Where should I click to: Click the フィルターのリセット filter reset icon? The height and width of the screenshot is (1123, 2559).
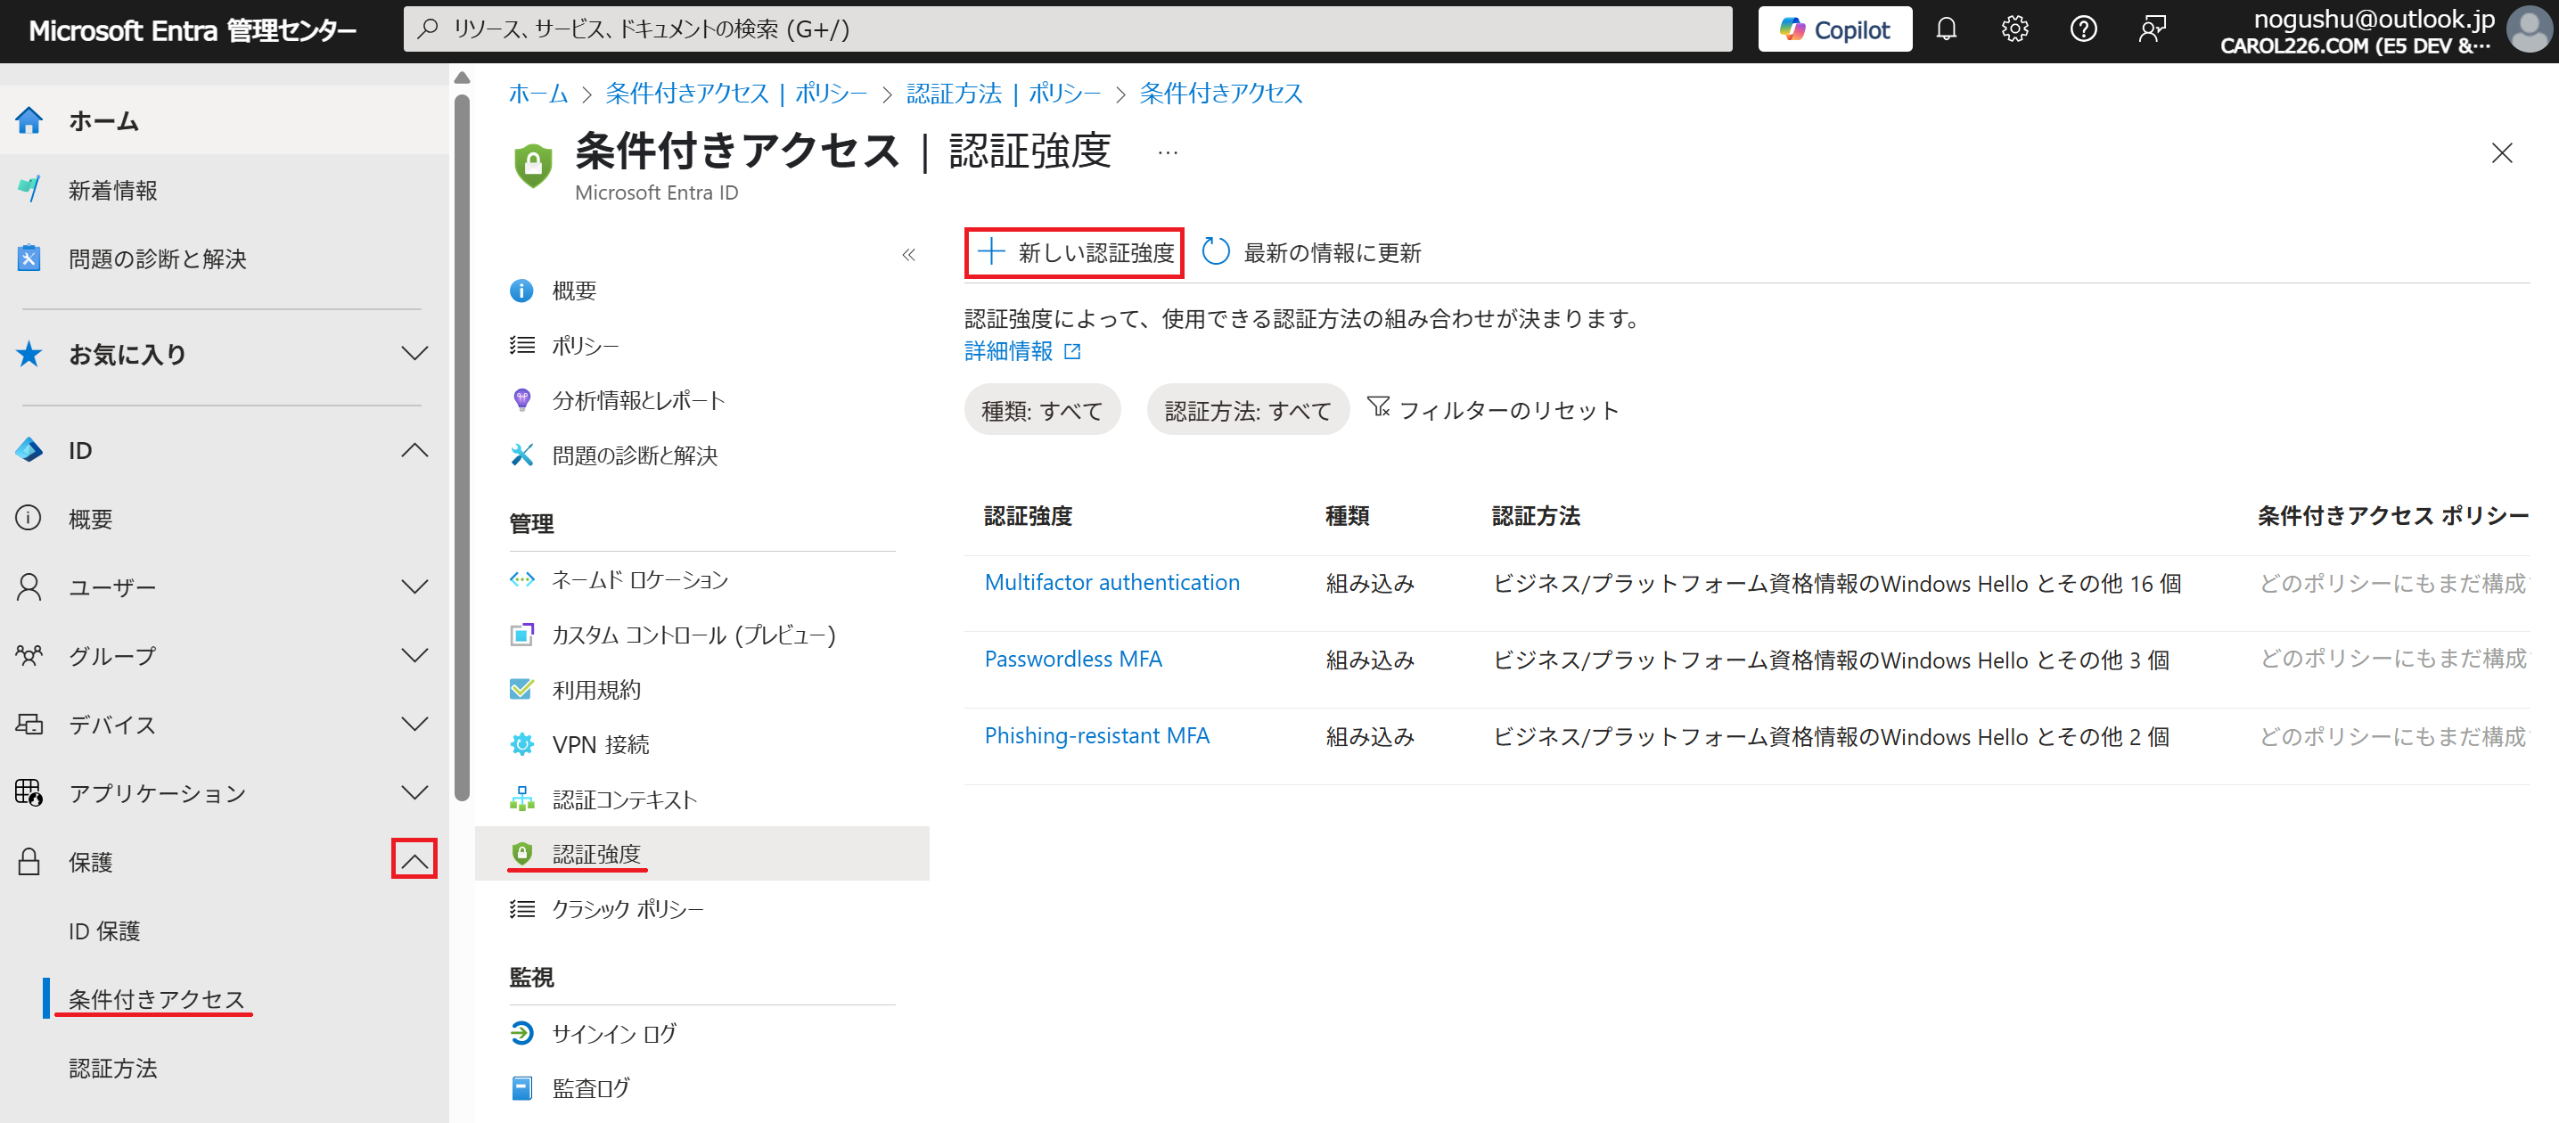[x=1378, y=407]
